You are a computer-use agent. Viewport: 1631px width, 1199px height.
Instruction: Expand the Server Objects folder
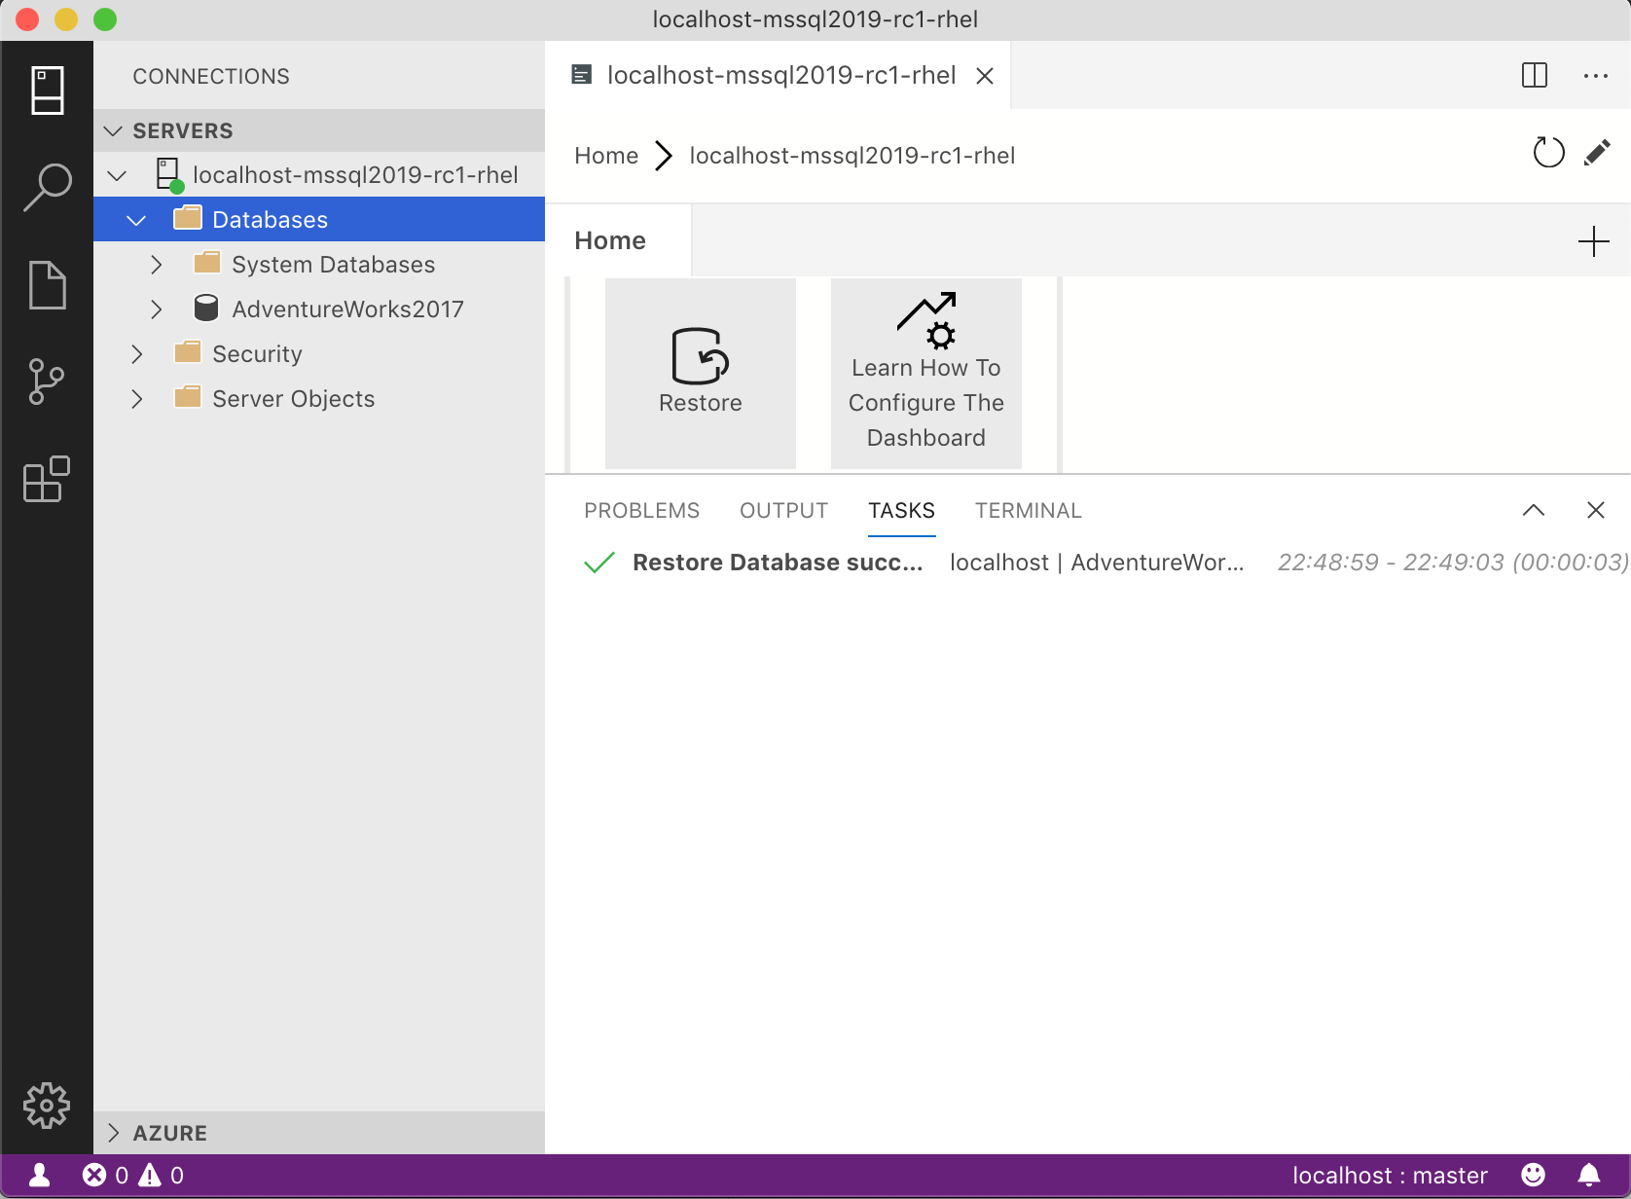(x=137, y=399)
